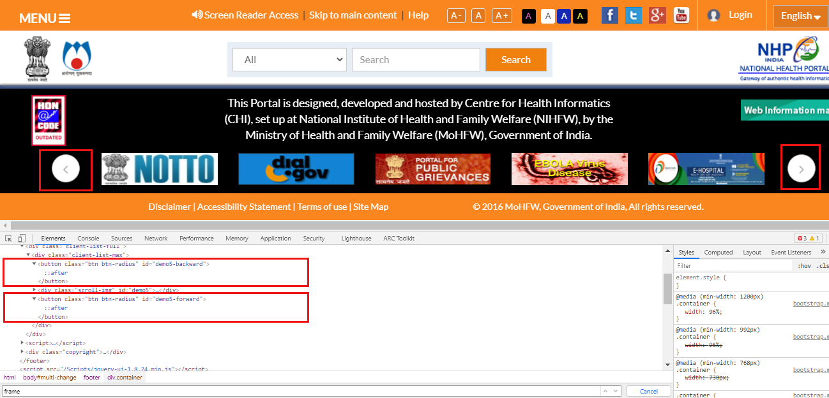Open the Twitter page icon

point(634,15)
